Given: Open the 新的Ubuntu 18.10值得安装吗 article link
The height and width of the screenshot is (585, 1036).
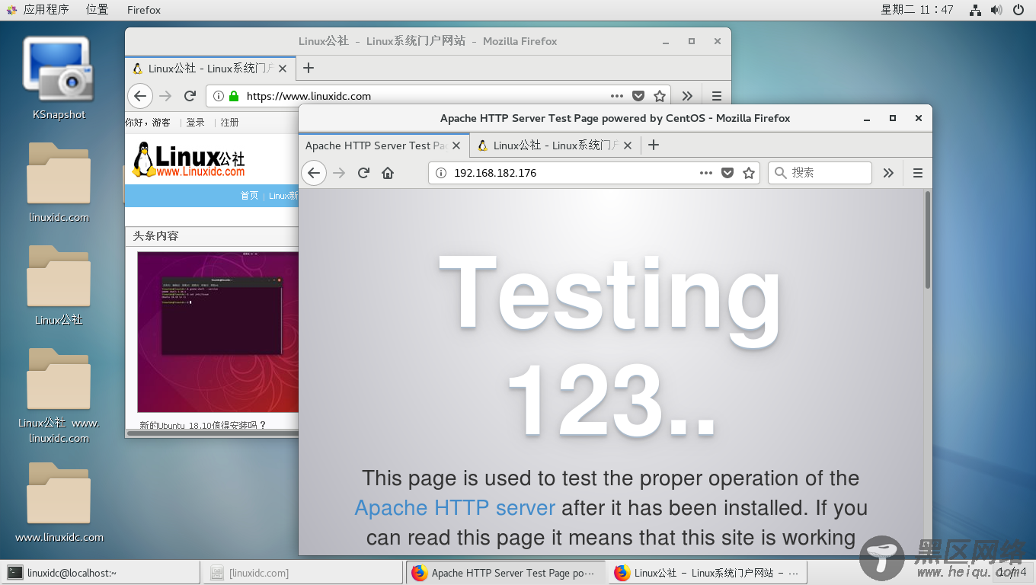Looking at the screenshot, I should (203, 425).
